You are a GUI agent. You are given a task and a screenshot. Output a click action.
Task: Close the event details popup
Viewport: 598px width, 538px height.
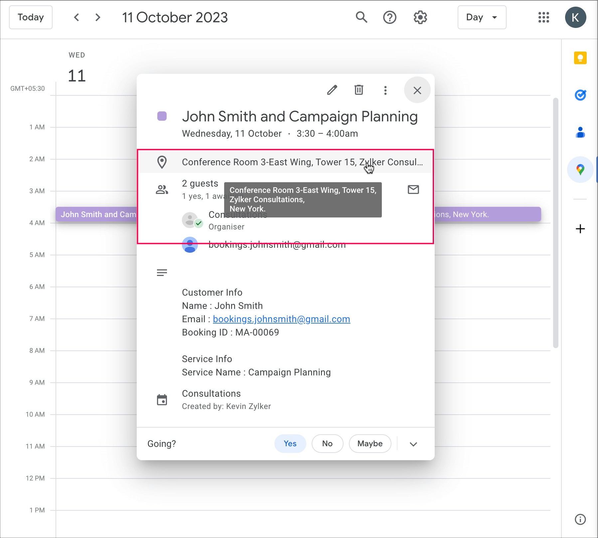[x=417, y=90]
